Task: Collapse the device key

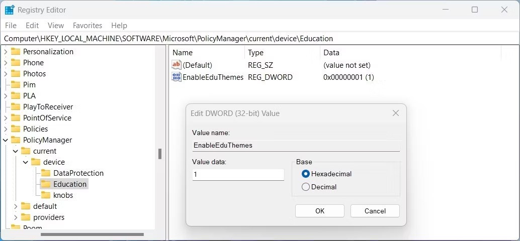Action: (x=26, y=162)
